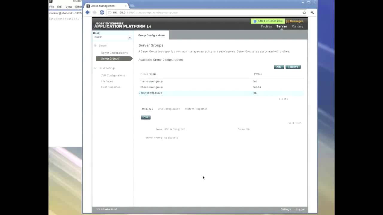The height and width of the screenshot is (215, 383).
Task: Click the Edit button
Action: coord(146,117)
